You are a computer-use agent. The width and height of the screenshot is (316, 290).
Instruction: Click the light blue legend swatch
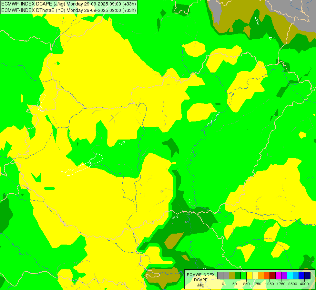296,276
